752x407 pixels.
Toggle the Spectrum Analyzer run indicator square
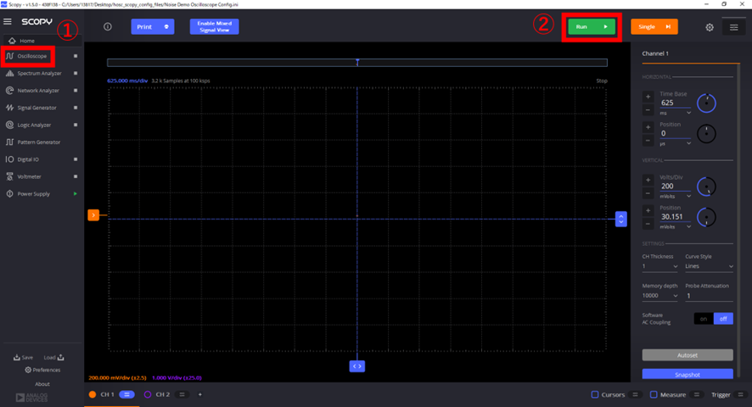point(76,74)
